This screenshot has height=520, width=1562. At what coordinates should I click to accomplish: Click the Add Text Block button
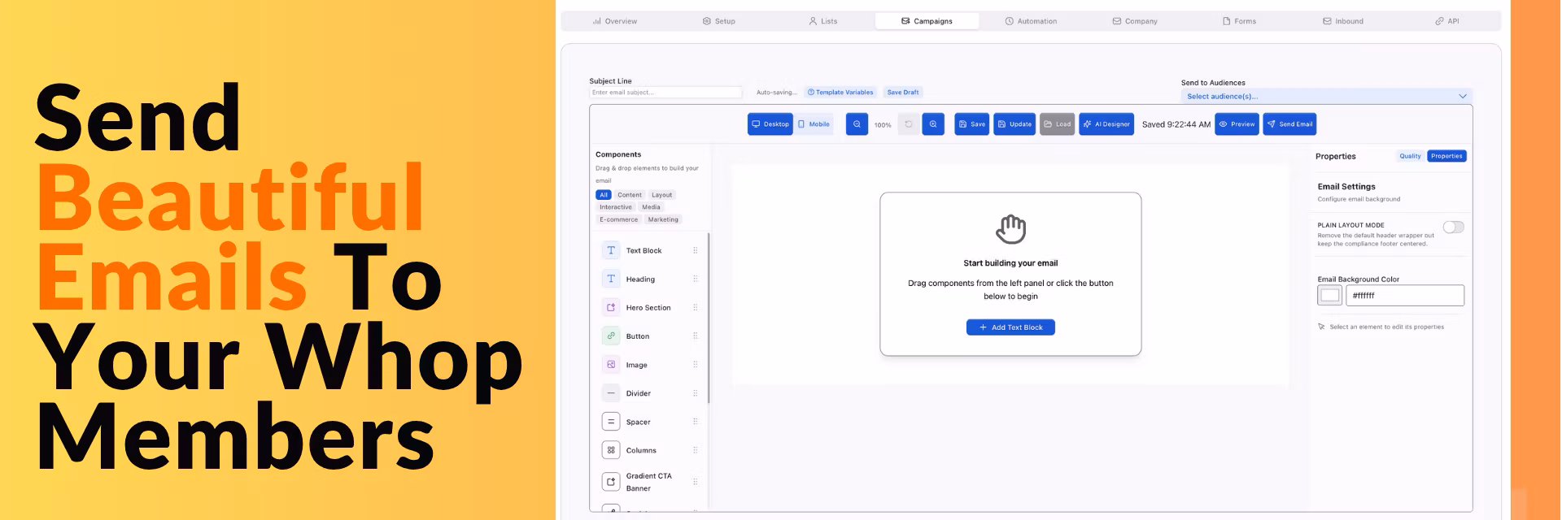click(1010, 327)
